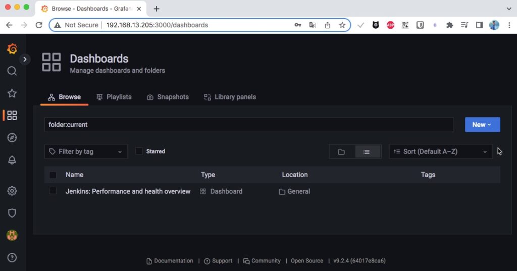Click the browser address bar URL

pos(158,25)
